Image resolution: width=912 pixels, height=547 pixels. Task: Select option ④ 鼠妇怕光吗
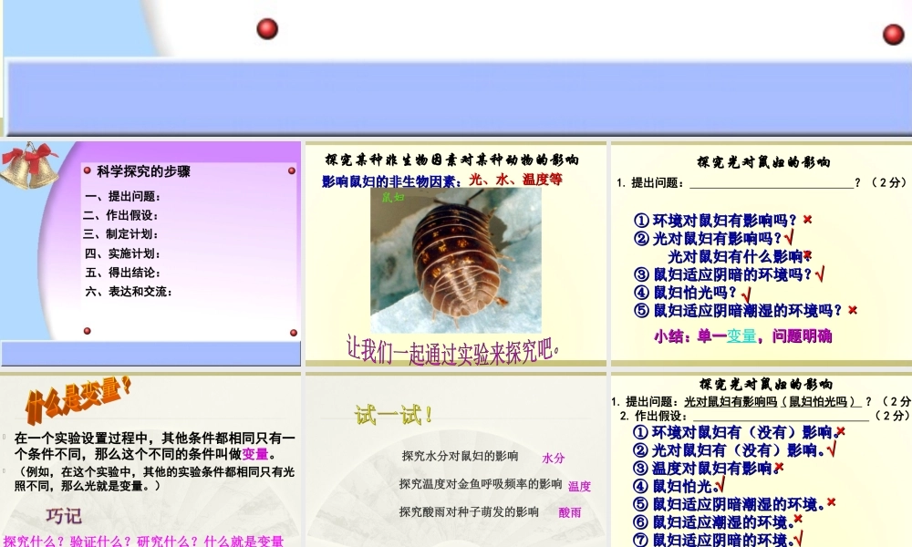coord(685,293)
